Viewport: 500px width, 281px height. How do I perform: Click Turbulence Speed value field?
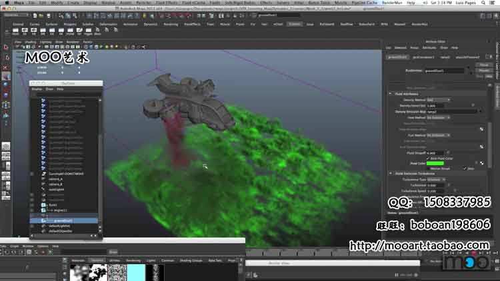coord(435,191)
